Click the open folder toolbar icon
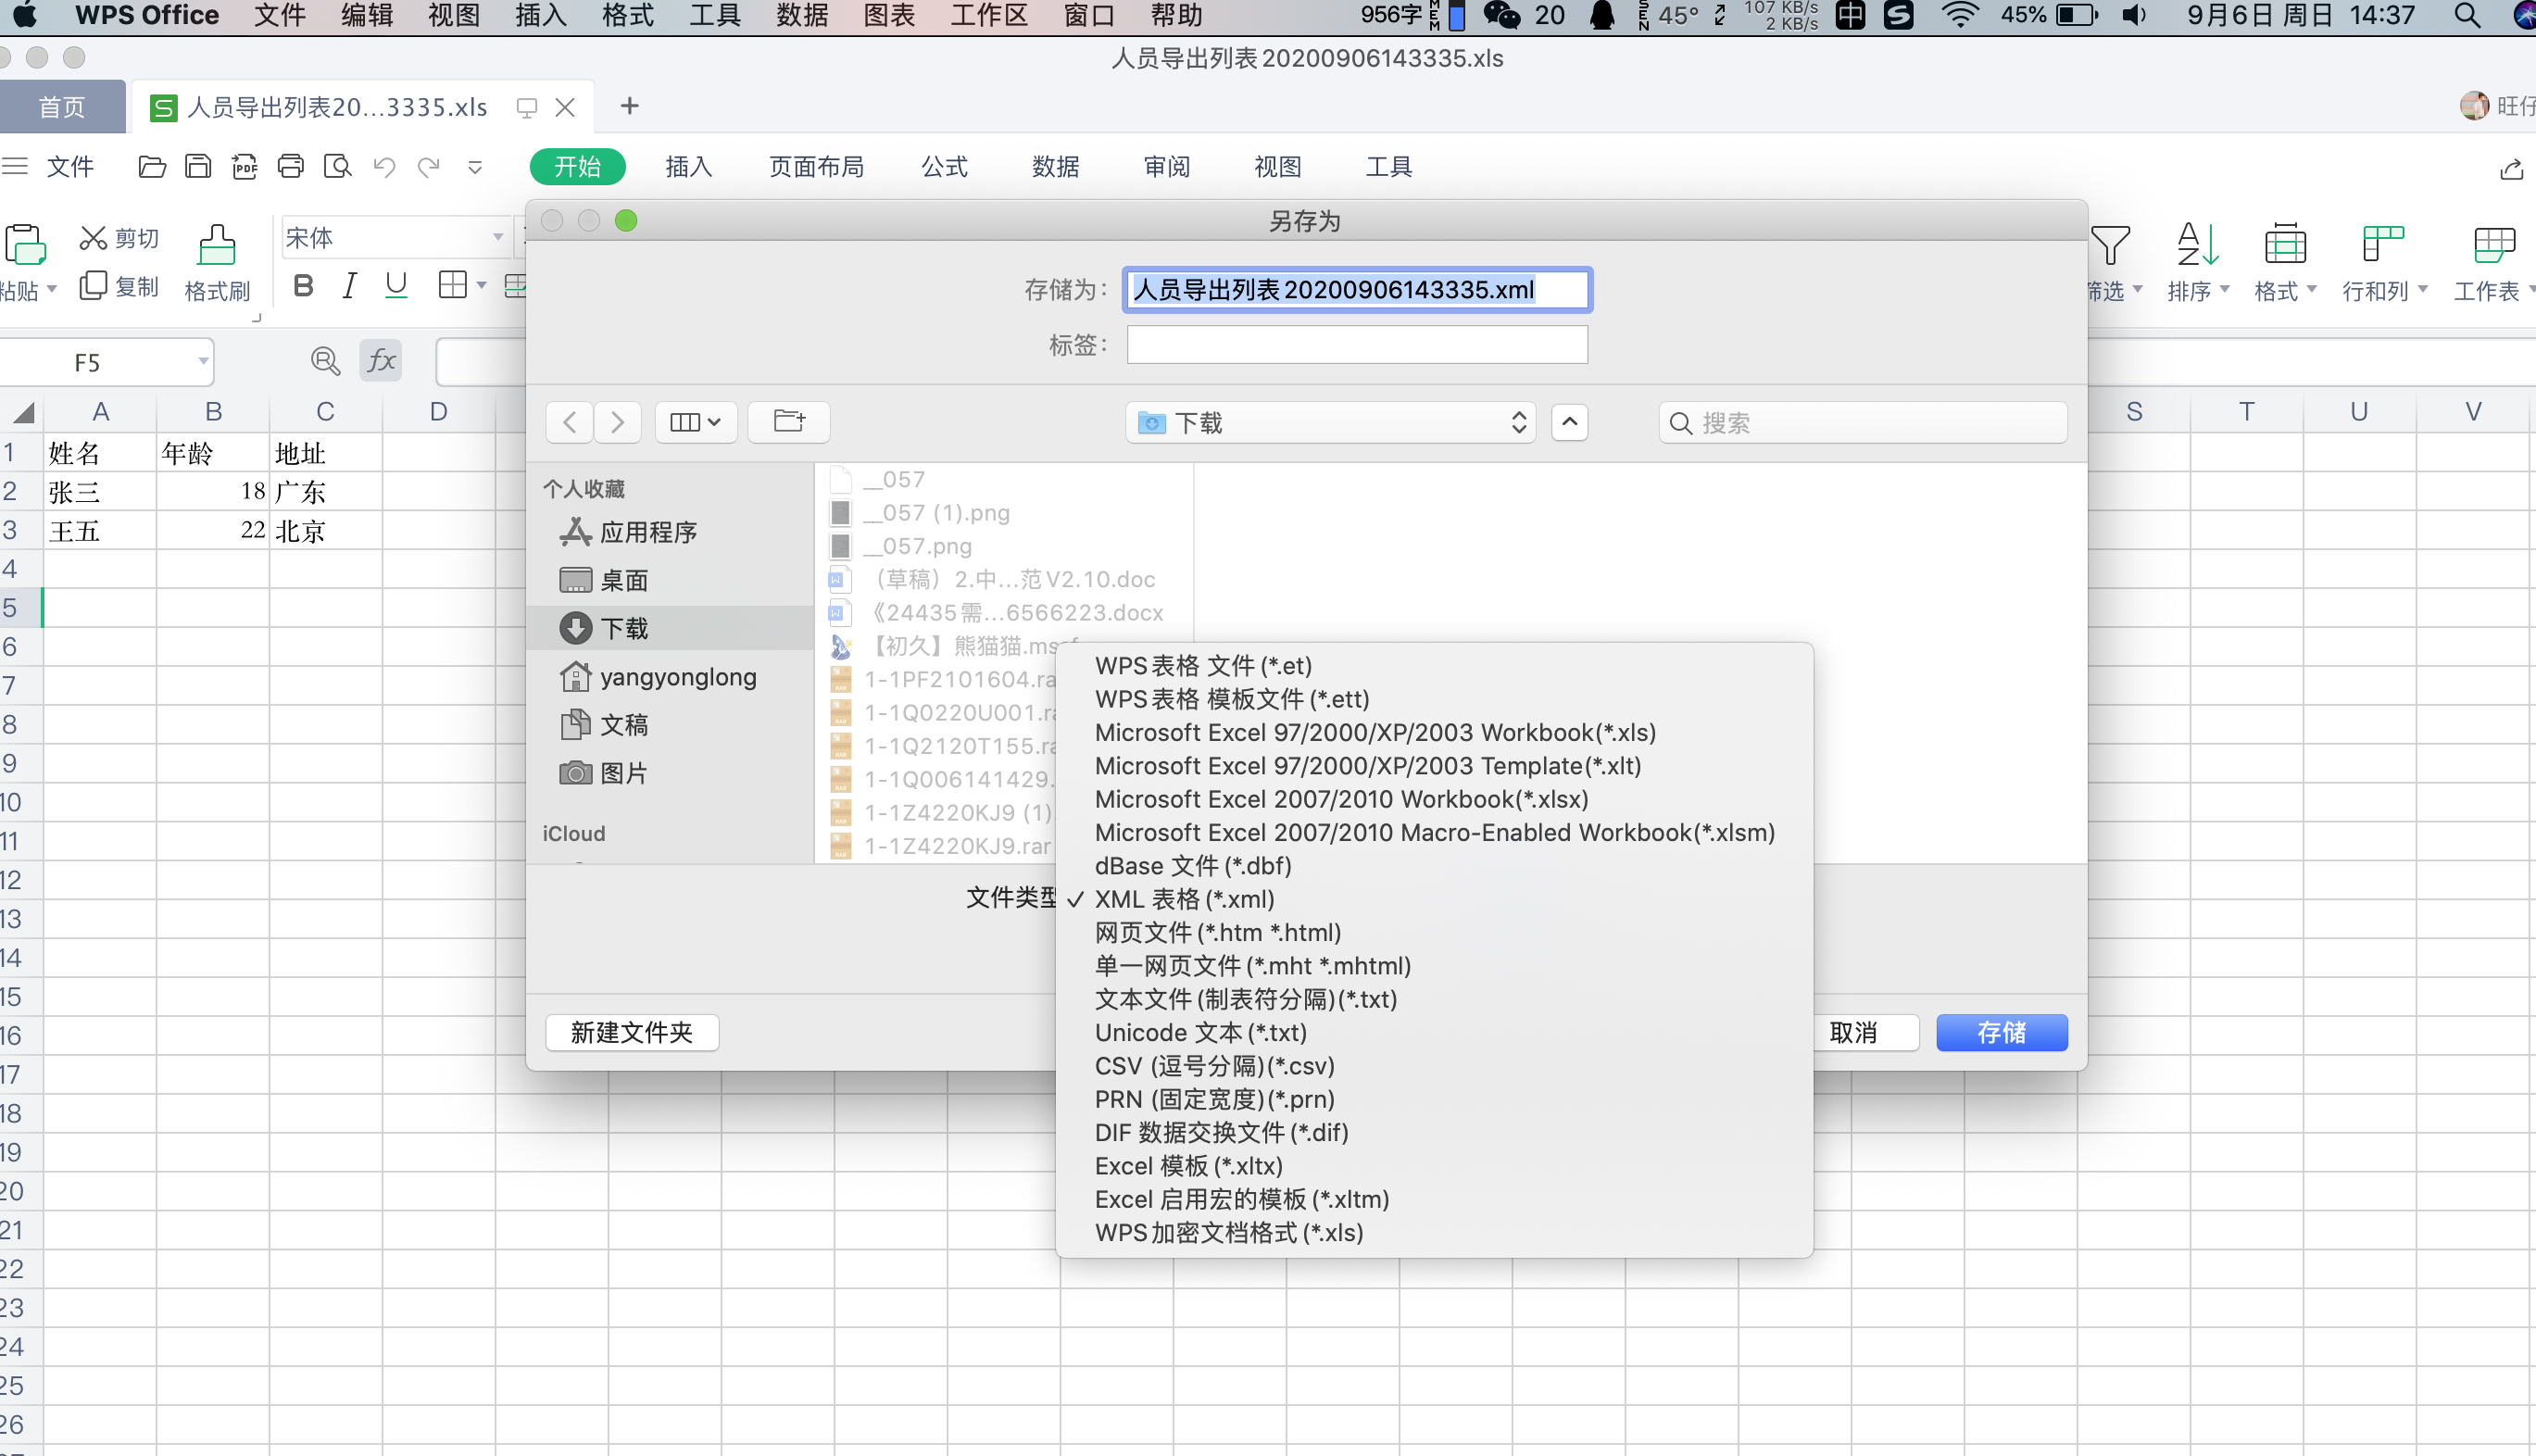 pos(152,166)
